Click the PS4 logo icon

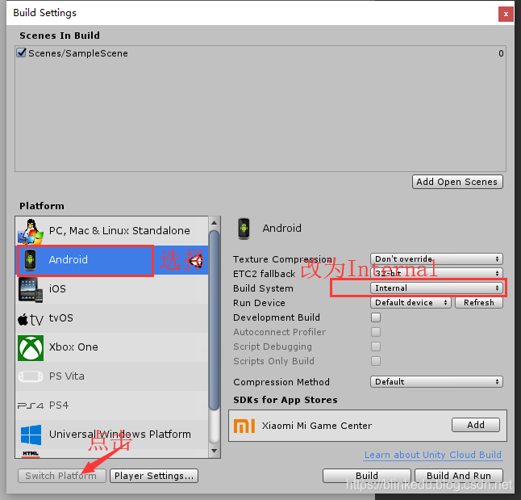[30, 405]
